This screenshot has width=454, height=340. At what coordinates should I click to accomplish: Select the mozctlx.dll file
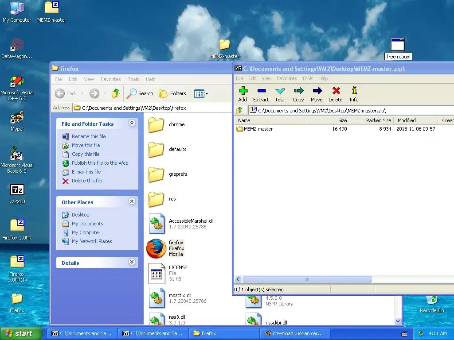tap(177, 298)
